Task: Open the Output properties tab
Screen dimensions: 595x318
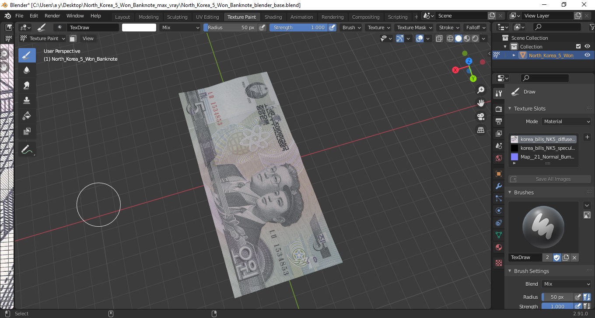Action: tap(498, 121)
